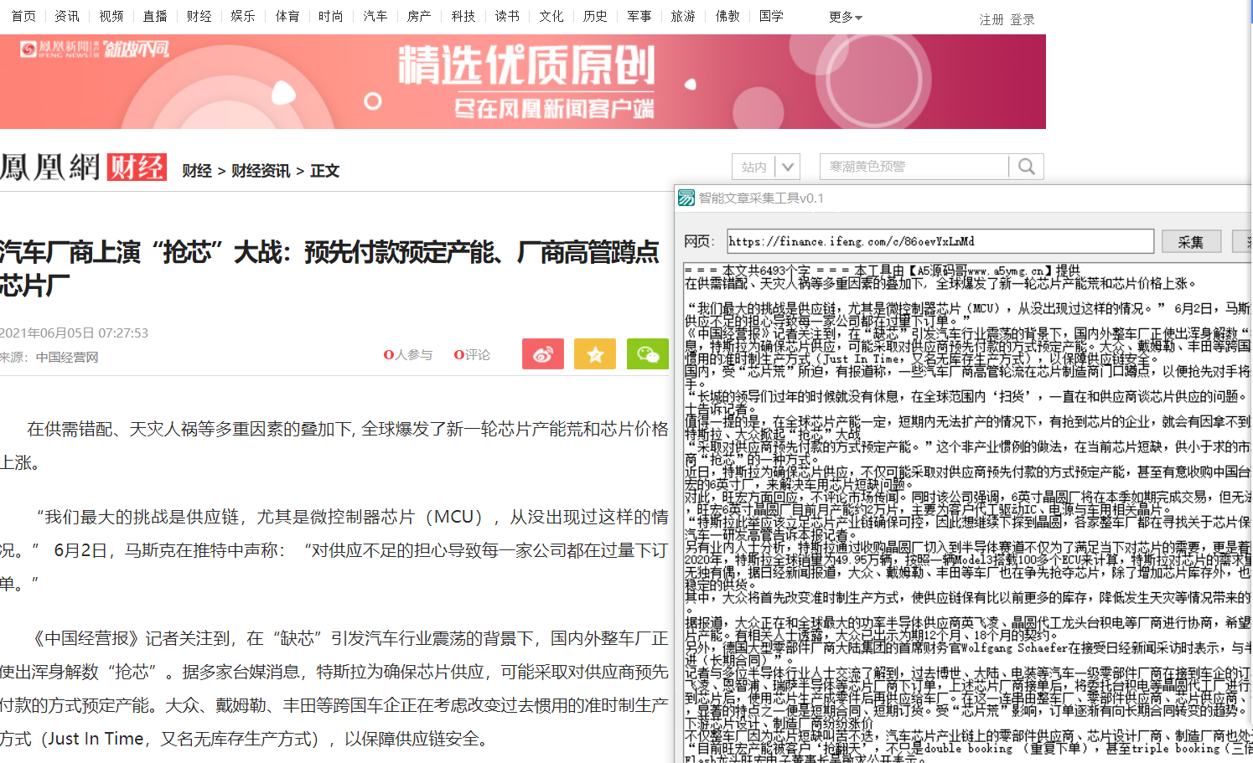Go to 旅游 section
The image size is (1253, 763).
tap(683, 16)
